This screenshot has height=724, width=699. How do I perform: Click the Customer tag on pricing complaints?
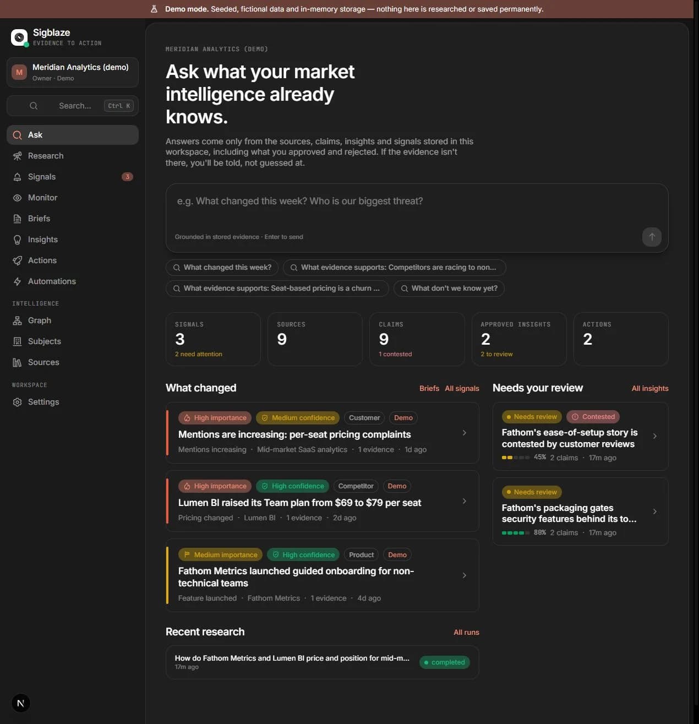[364, 418]
